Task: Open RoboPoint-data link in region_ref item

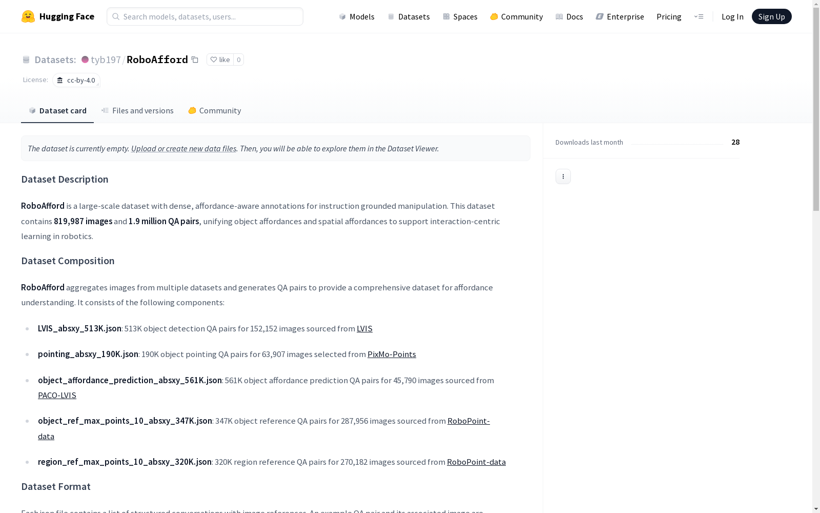Action: click(476, 462)
